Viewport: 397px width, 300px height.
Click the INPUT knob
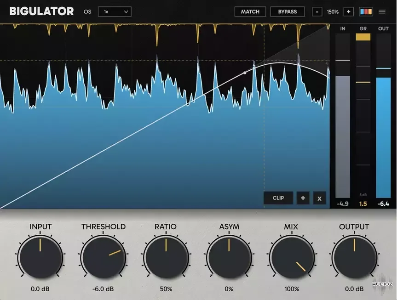tap(40, 258)
